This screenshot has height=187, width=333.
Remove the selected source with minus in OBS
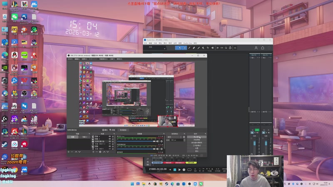coord(97,152)
